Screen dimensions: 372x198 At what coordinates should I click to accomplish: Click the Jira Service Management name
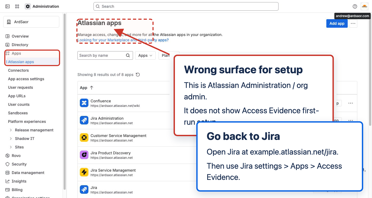(x=113, y=170)
